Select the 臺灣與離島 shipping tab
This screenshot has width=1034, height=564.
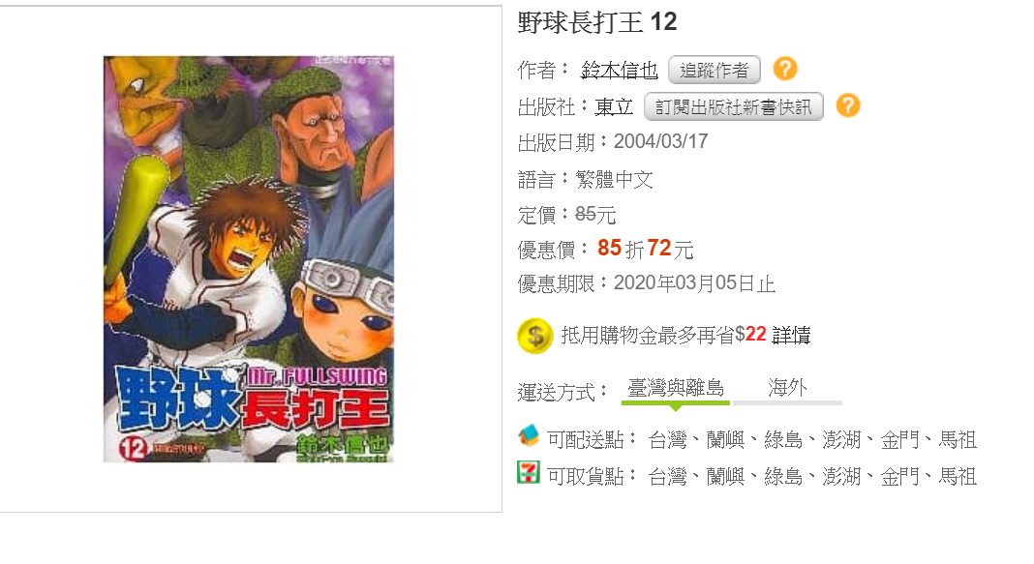pyautogui.click(x=675, y=388)
